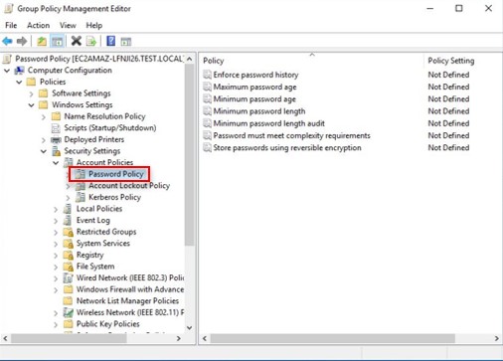Image resolution: width=503 pixels, height=361 pixels.
Task: Click the Export List toolbar icon
Action: click(91, 42)
